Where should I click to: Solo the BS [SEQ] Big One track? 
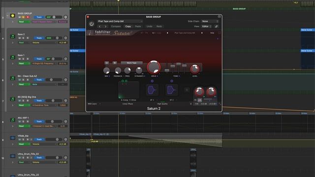point(24,101)
